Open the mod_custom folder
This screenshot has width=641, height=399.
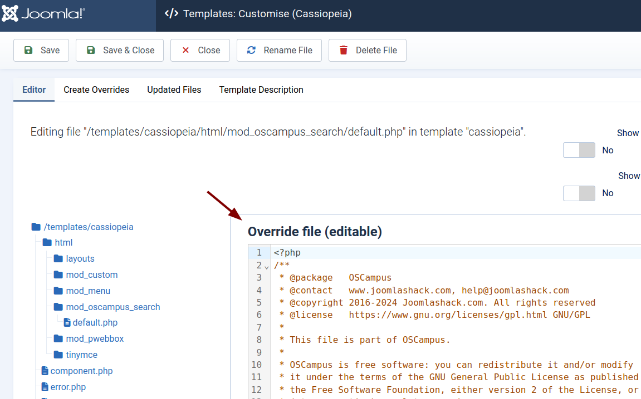[x=91, y=275]
